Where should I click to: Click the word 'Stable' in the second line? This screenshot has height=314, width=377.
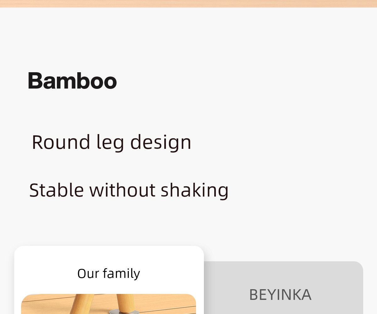pyautogui.click(x=57, y=190)
